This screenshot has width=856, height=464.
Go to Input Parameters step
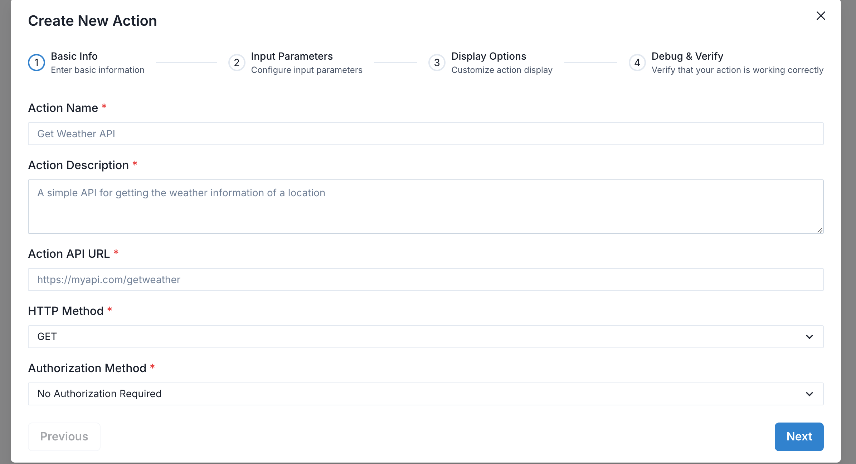tap(292, 56)
